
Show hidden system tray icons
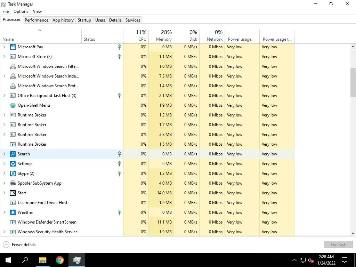pyautogui.click(x=294, y=260)
